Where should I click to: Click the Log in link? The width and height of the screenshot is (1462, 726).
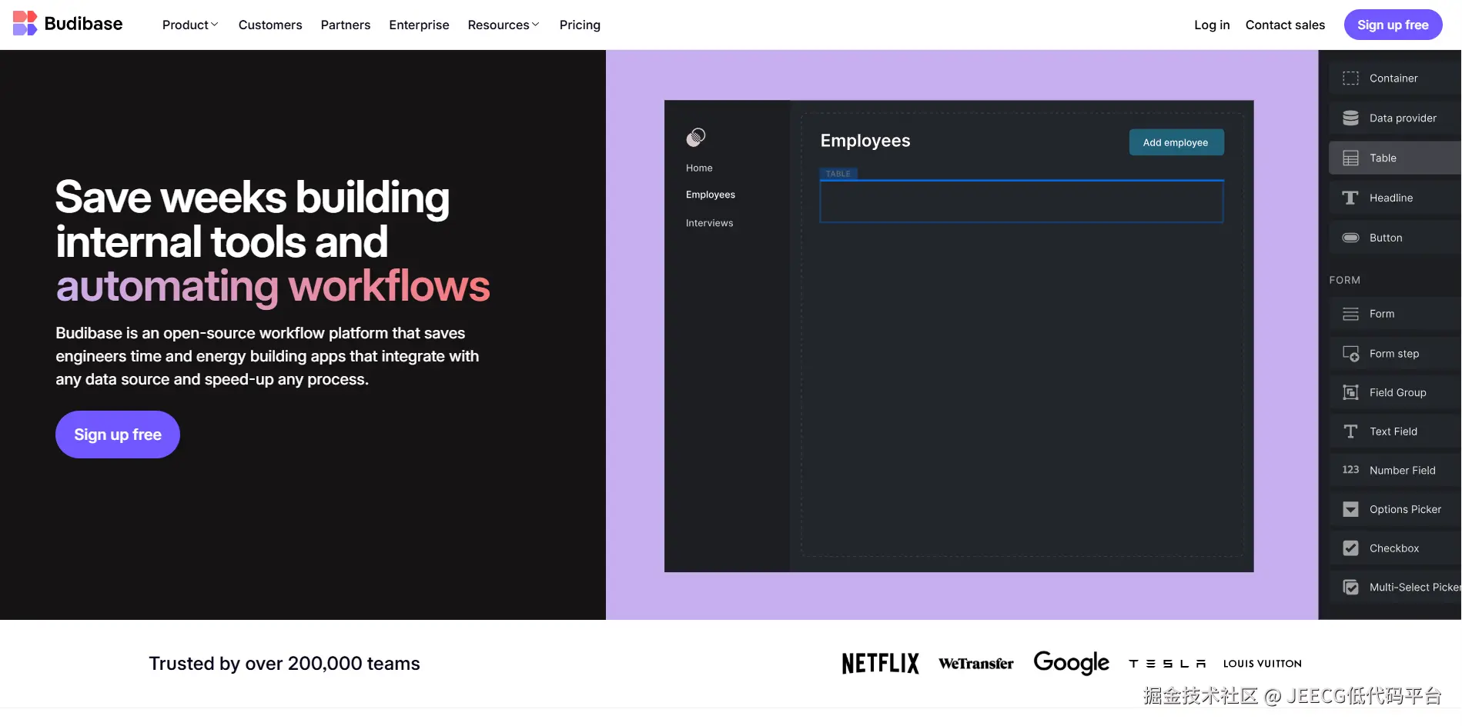(x=1212, y=25)
